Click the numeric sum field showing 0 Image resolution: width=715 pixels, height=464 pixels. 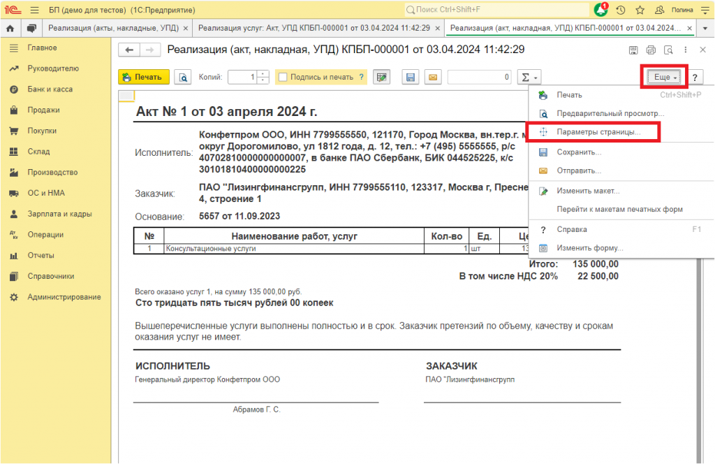tap(480, 77)
